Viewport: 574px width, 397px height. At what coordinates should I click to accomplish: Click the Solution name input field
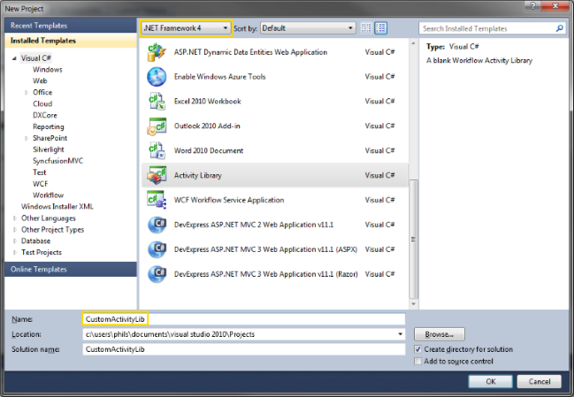[244, 349]
